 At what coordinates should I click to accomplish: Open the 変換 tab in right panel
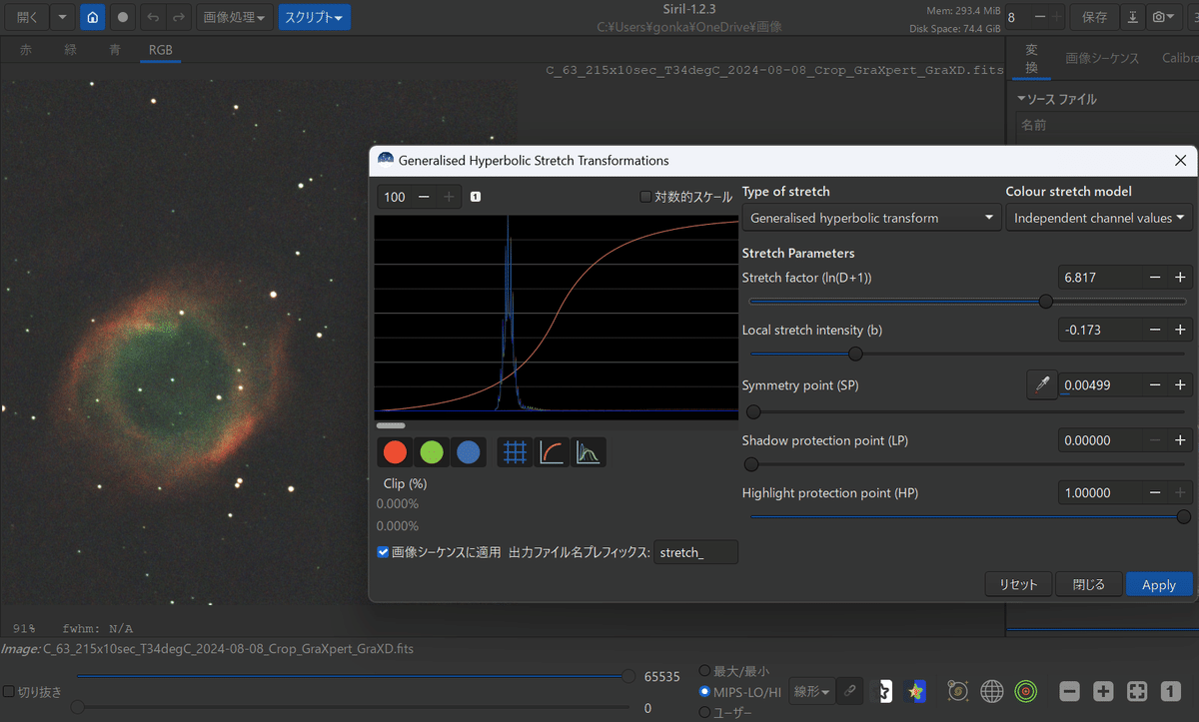[1032, 58]
